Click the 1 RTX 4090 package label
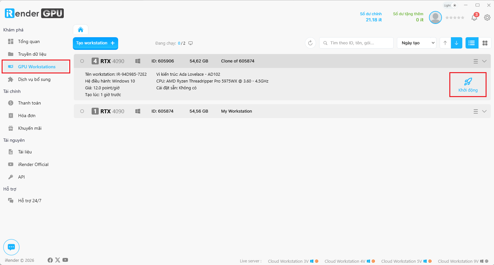The width and height of the screenshot is (494, 265). pos(108,111)
